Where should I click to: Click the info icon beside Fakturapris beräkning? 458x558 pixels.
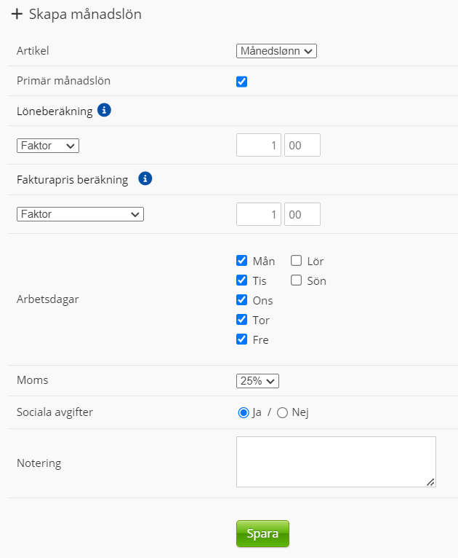coord(145,178)
